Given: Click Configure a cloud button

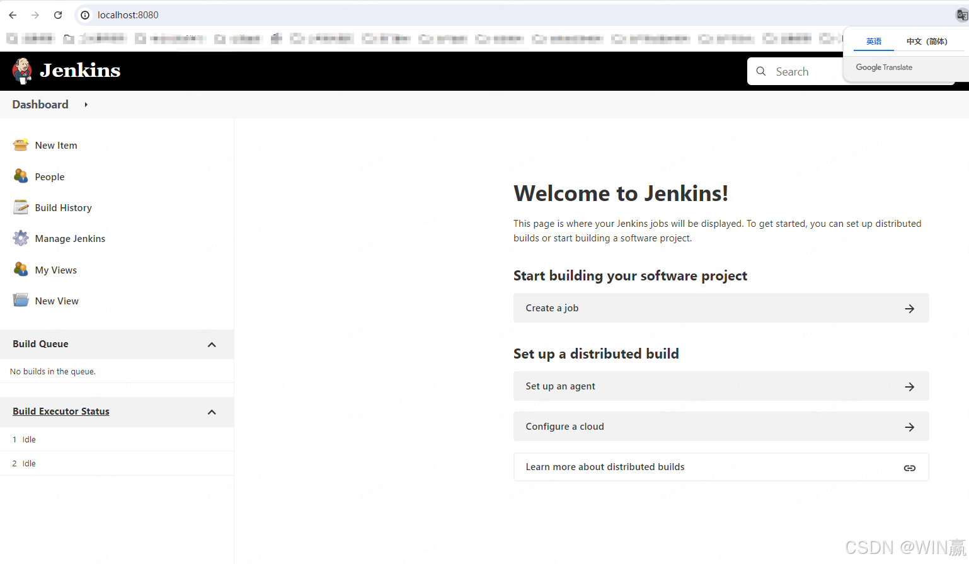Looking at the screenshot, I should [721, 427].
